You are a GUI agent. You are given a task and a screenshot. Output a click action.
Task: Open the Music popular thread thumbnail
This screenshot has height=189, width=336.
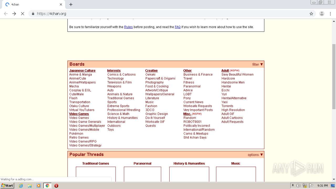pyautogui.click(x=236, y=174)
